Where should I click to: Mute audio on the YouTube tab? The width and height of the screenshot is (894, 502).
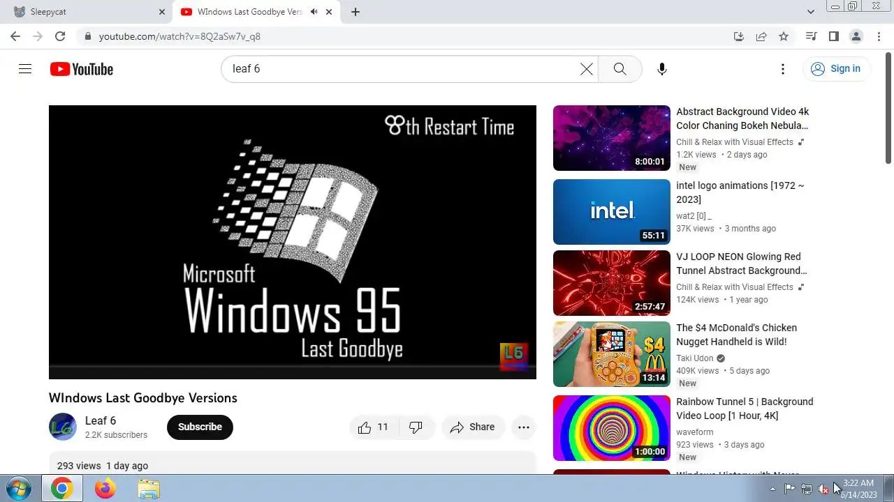314,12
